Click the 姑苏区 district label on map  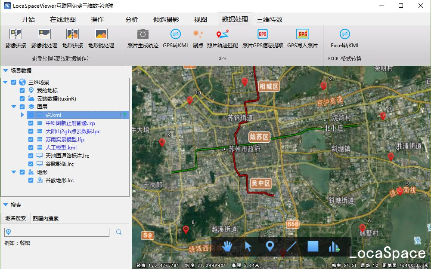coord(259,137)
